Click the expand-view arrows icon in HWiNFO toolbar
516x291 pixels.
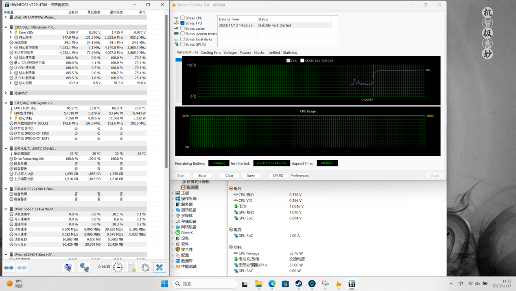tap(9, 268)
